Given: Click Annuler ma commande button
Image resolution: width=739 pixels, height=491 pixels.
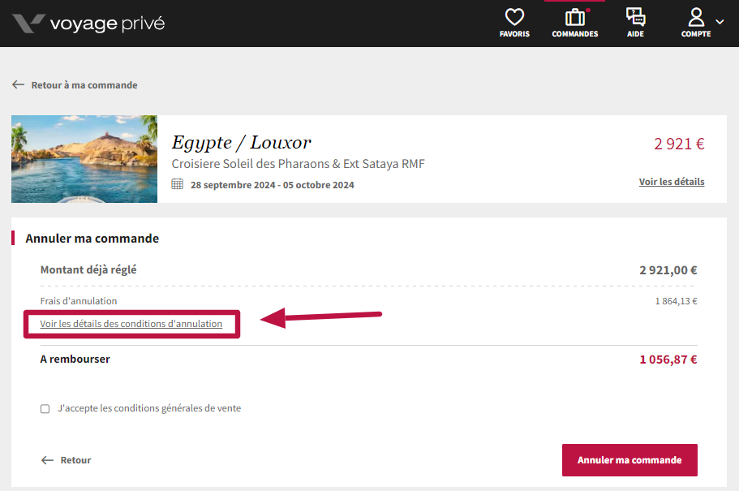Looking at the screenshot, I should (x=629, y=460).
